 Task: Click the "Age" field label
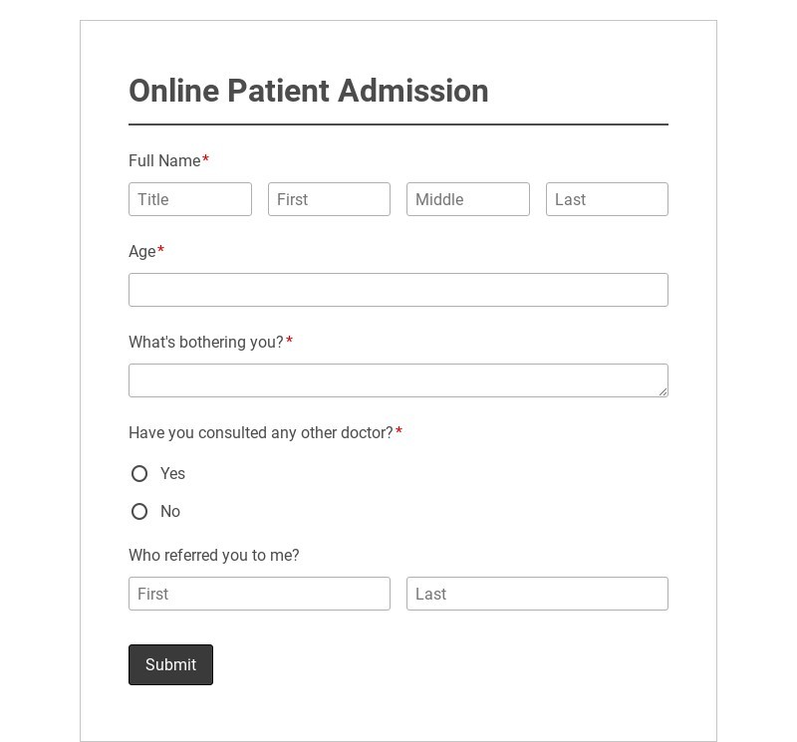[x=142, y=252]
